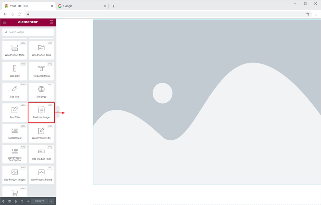The width and height of the screenshot is (321, 205).
Task: Open the revision History panel
Action: coord(16,201)
